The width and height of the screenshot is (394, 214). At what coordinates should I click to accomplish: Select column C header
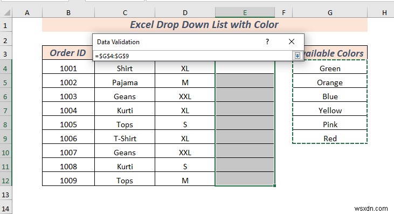pos(125,12)
